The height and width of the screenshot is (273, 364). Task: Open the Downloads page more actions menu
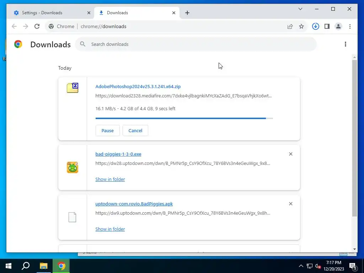click(346, 44)
